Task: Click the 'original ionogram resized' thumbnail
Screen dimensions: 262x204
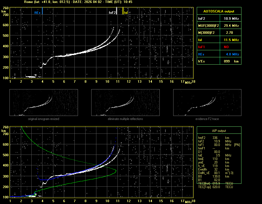Action: pos(44,103)
